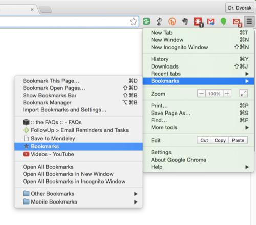This screenshot has width=256, height=225.
Task: Decrease zoom with the minus button
Action: (201, 94)
